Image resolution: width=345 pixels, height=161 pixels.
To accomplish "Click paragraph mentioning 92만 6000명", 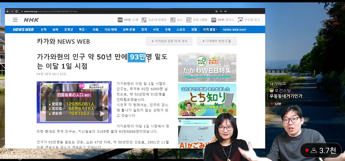I will [x=142, y=92].
